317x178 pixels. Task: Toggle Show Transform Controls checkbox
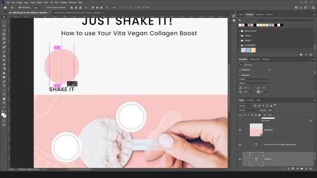point(45,7)
